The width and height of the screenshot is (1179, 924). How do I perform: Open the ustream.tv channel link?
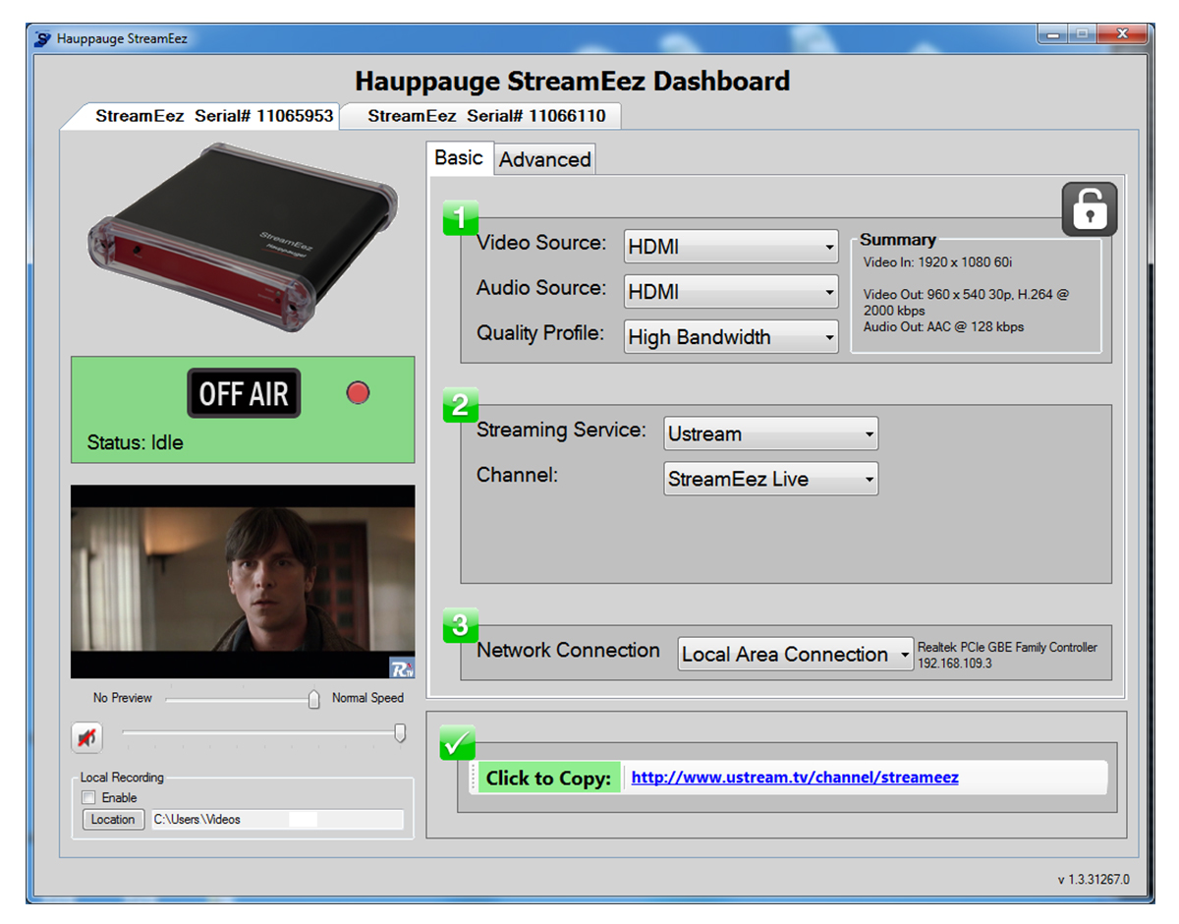[x=794, y=778]
